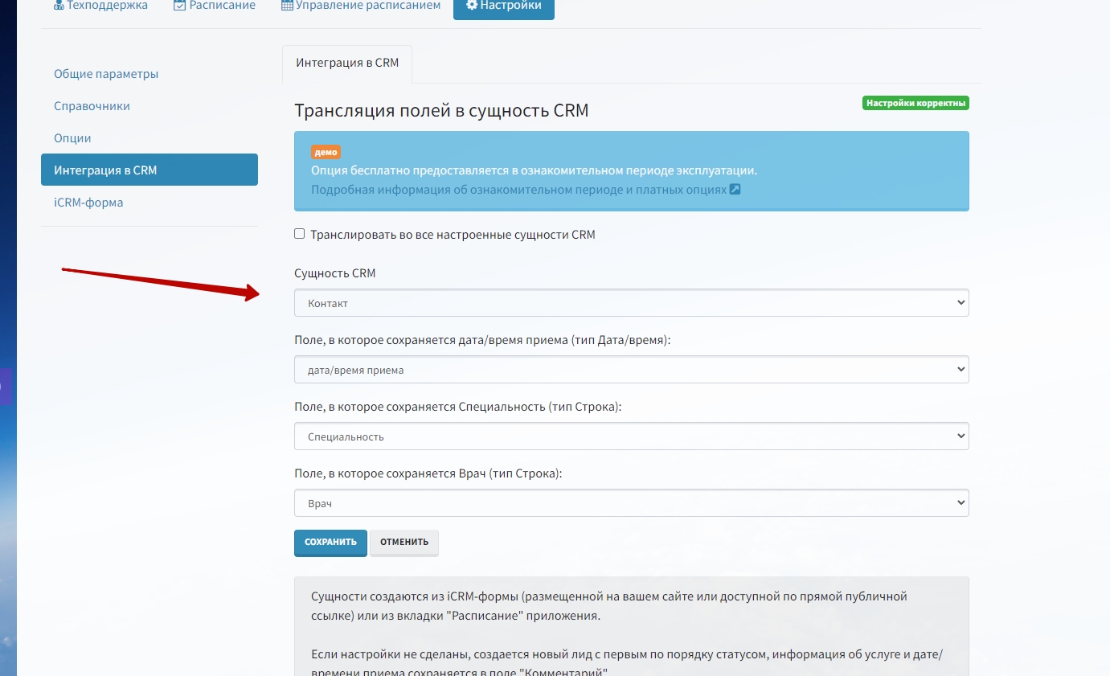Screen dimensions: 1110x676
Task: Switch to the Интеграция в CRM content tab
Action: pyautogui.click(x=347, y=63)
